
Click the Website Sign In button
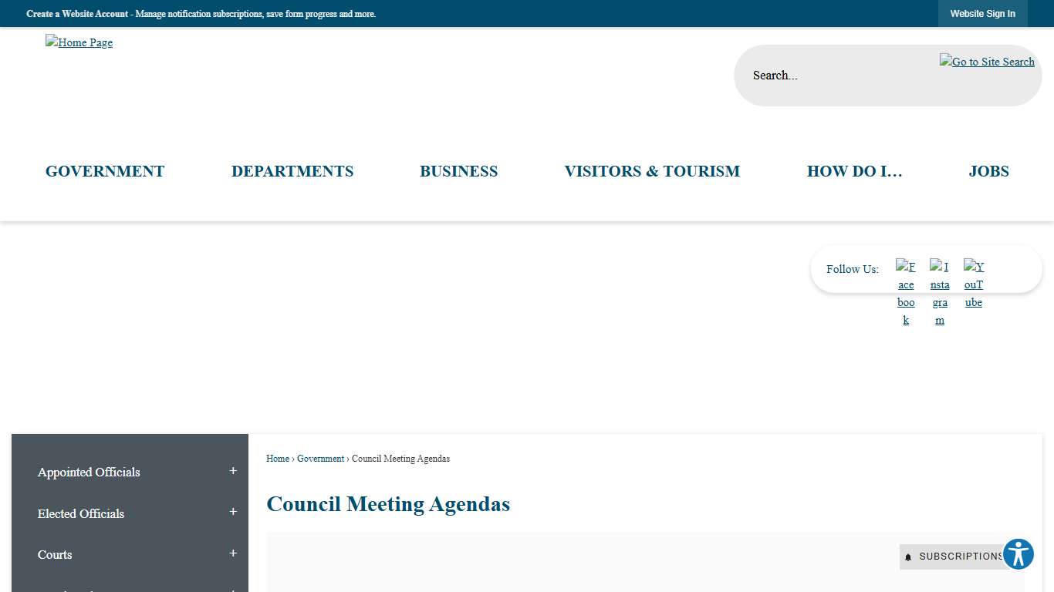[983, 13]
